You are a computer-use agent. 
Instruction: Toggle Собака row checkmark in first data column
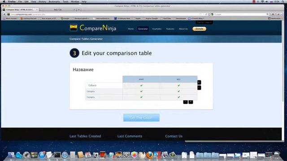(141, 85)
